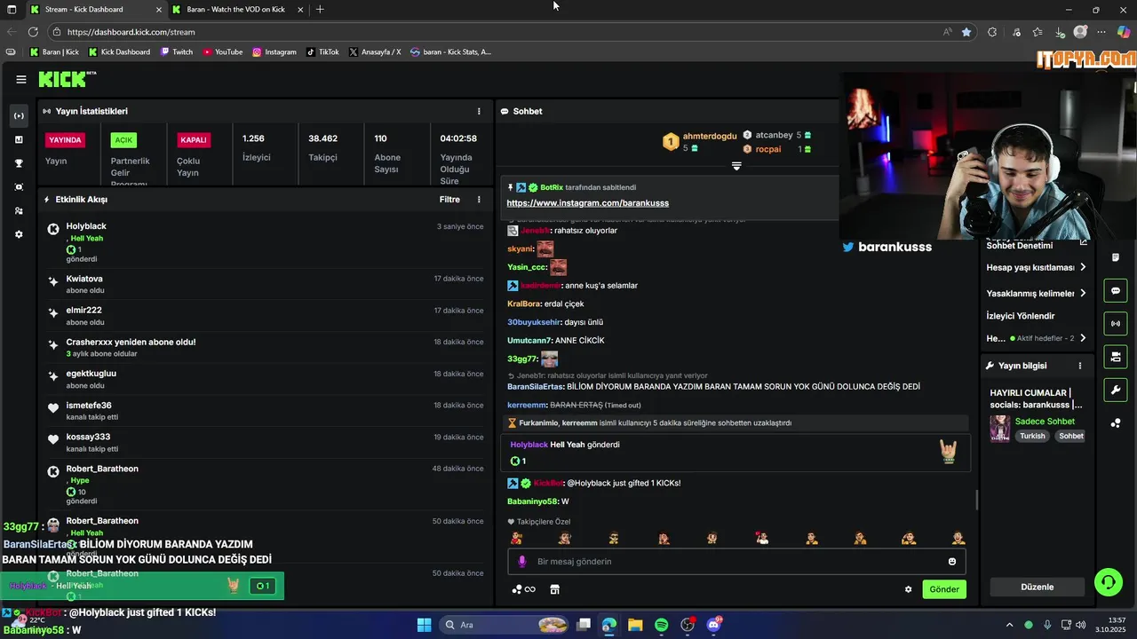This screenshot has width=1137, height=639.
Task: Open the shop icon below chat input
Action: (555, 589)
